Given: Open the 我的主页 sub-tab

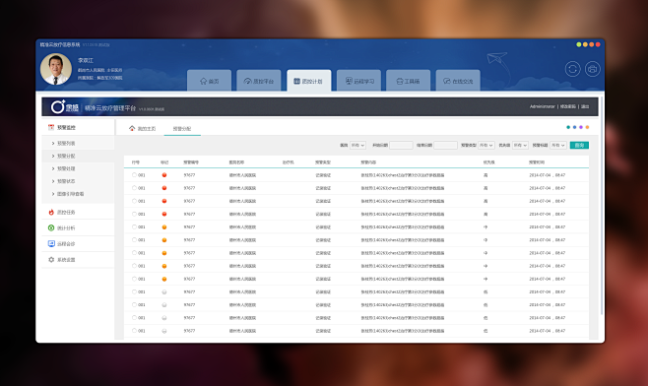Looking at the screenshot, I should click(142, 129).
